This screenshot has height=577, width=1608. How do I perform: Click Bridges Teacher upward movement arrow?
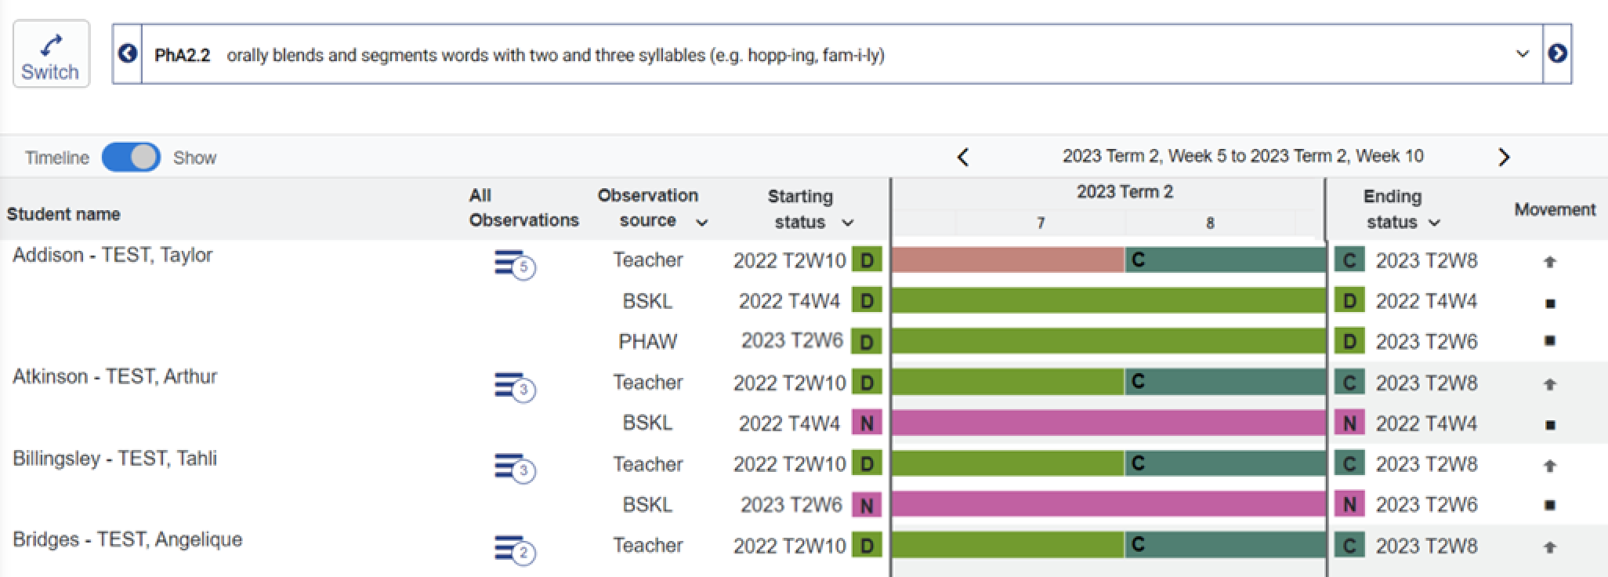[x=1549, y=547]
